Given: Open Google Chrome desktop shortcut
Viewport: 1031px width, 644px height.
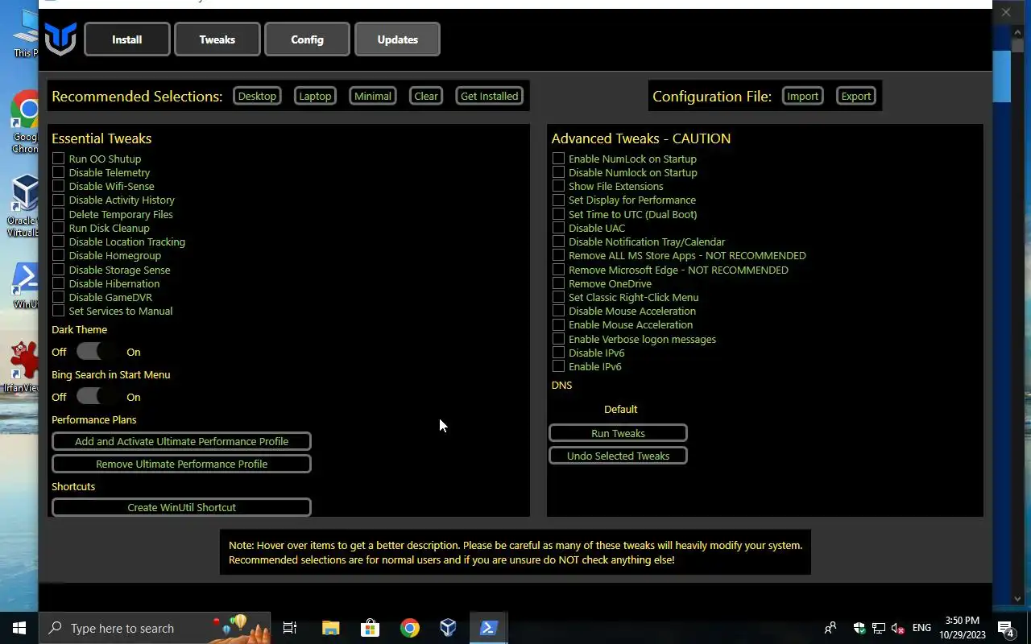Looking at the screenshot, I should tap(25, 122).
